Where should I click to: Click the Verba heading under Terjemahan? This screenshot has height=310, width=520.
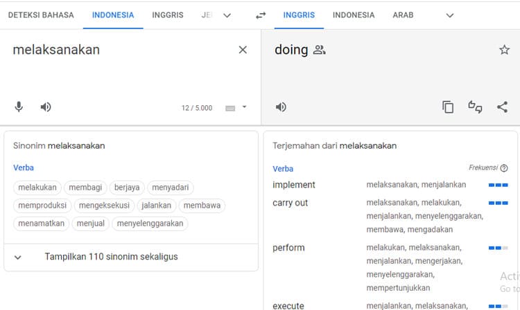(283, 169)
